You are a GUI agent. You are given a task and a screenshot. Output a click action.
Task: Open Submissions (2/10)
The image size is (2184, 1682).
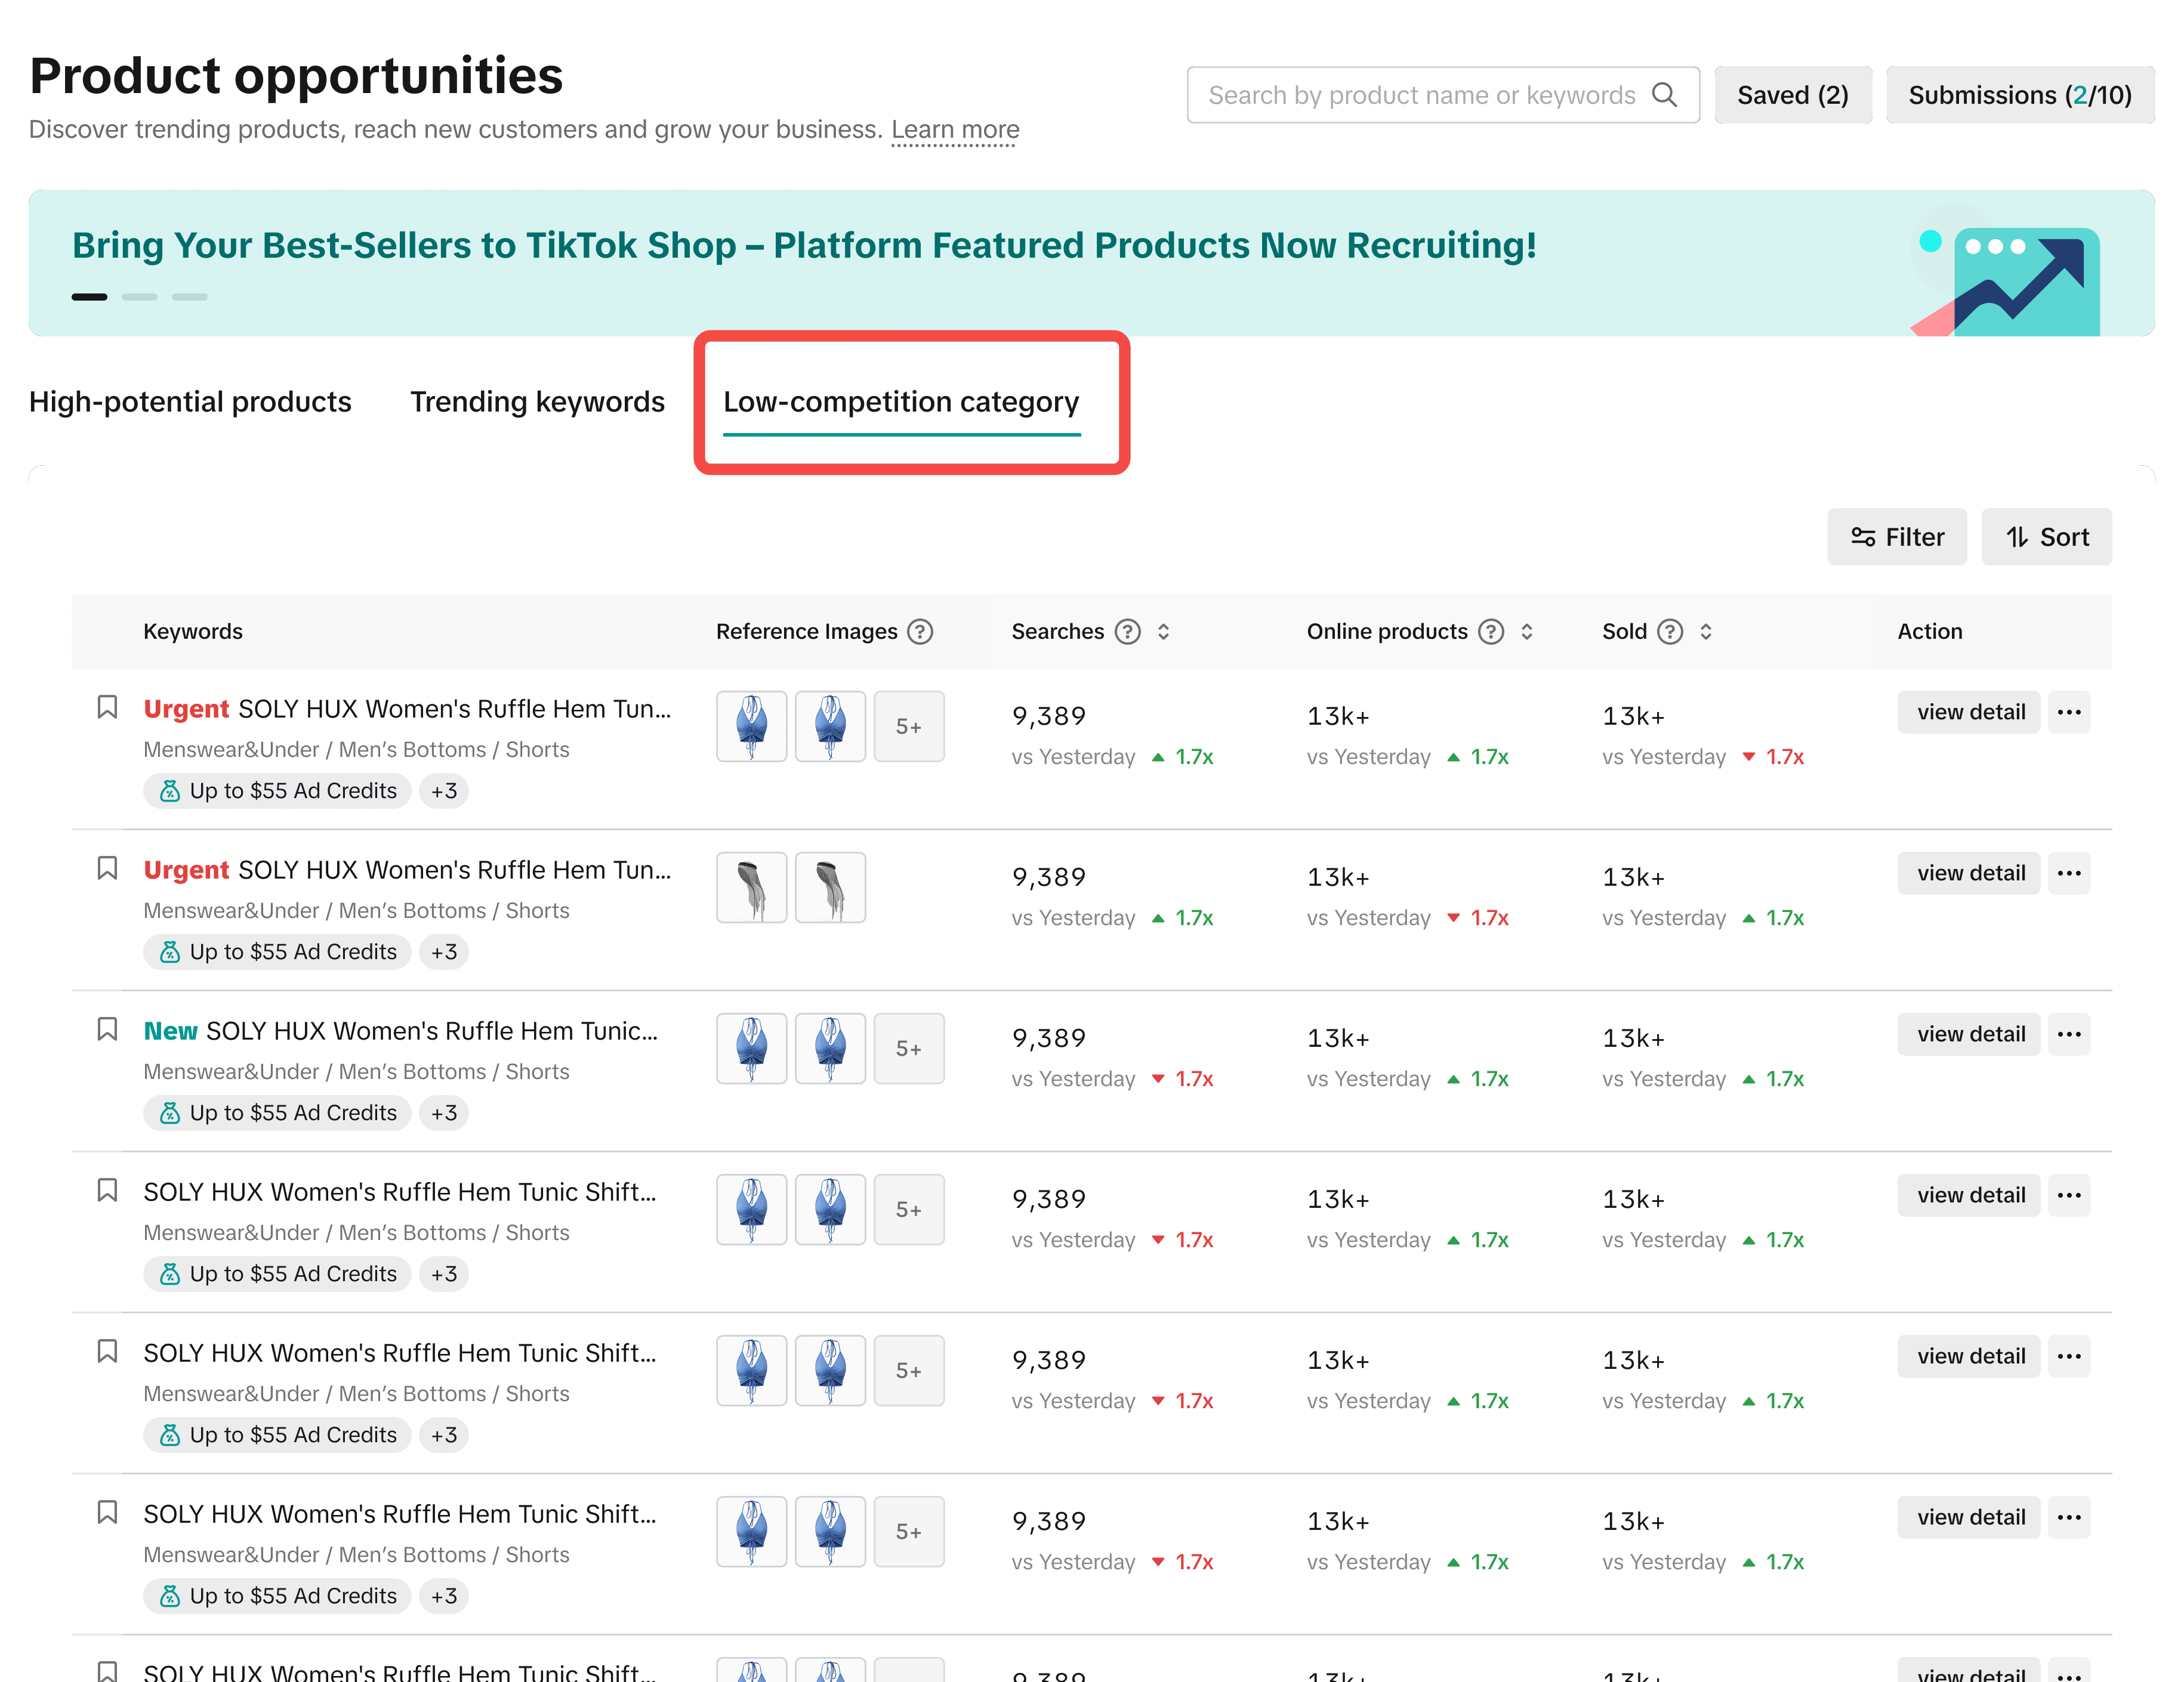coord(2020,95)
